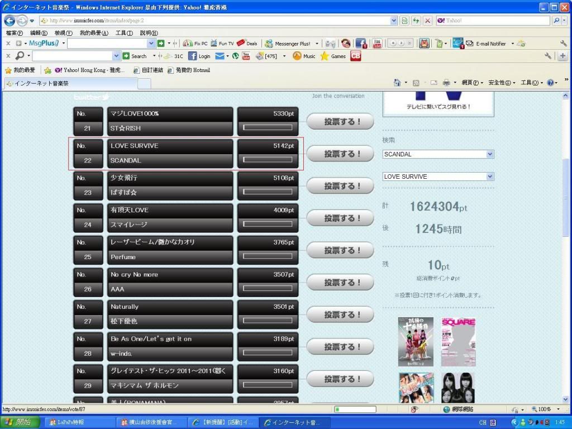Screen dimensions: 572x429
Task: Click the browser Back arrow button
Action: 10,21
